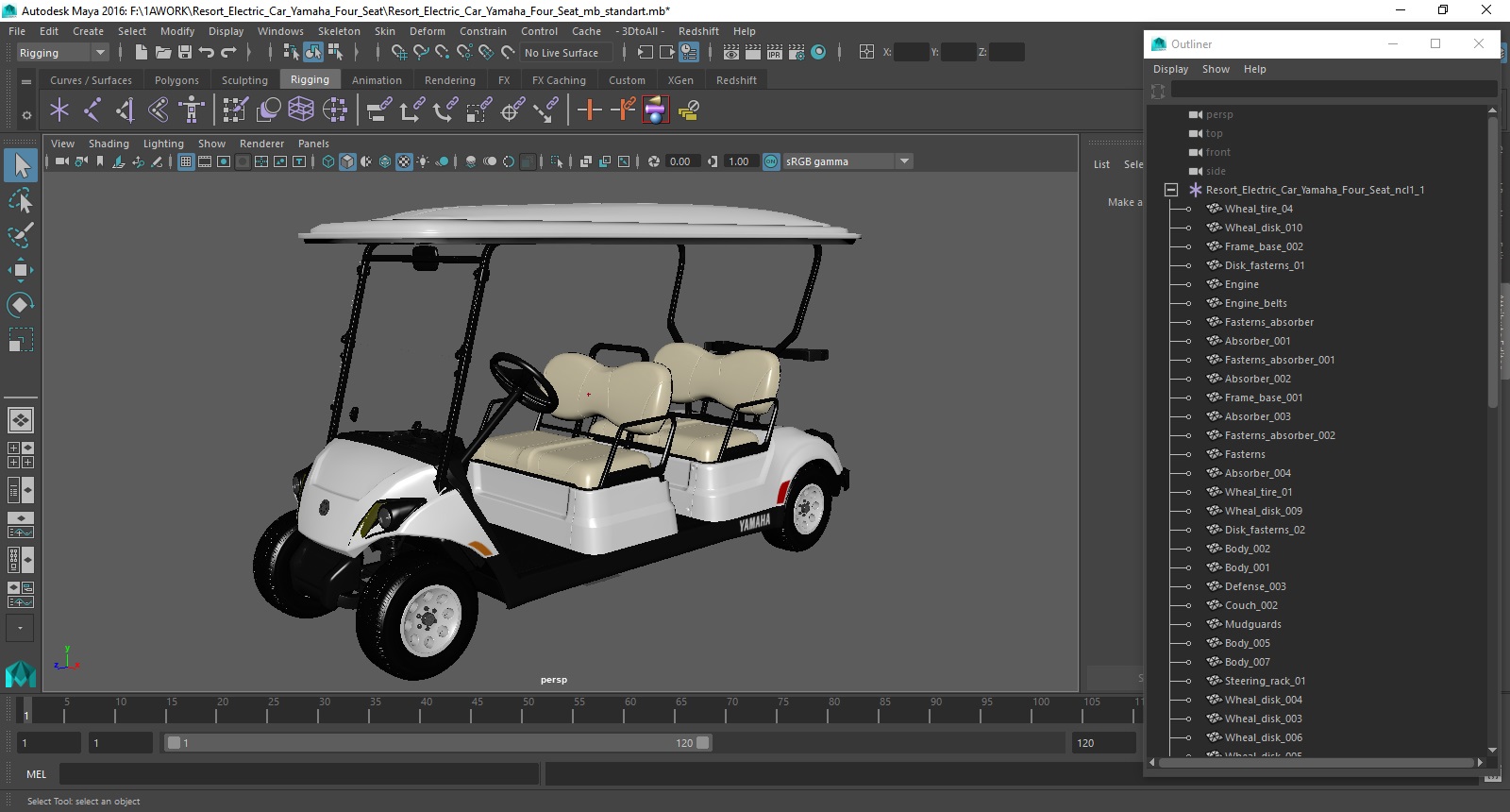Click the New Scene file icon
This screenshot has width=1510, height=812.
pyautogui.click(x=141, y=53)
